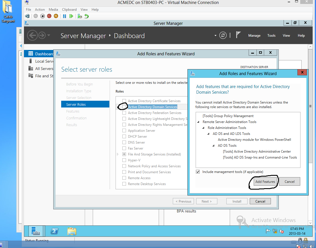Open Server Manager from the taskbar
The image size is (316, 248).
click(36, 231)
